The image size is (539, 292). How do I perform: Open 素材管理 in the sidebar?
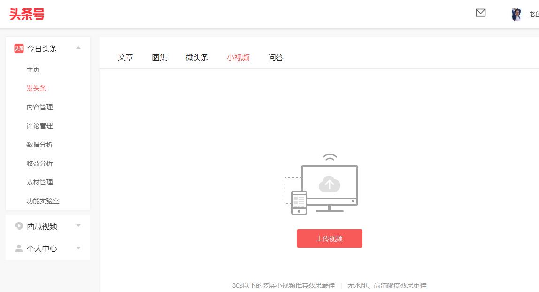pos(40,182)
